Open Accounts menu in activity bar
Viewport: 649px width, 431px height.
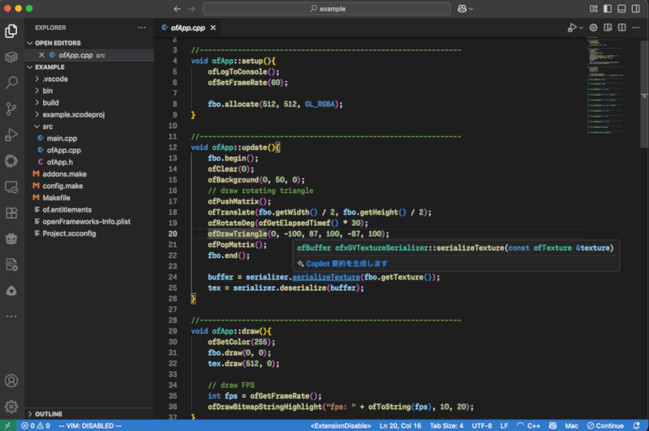coord(11,381)
